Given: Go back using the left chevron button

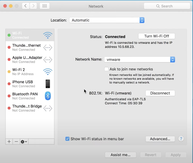Looking at the screenshot, I should tap(26, 6).
